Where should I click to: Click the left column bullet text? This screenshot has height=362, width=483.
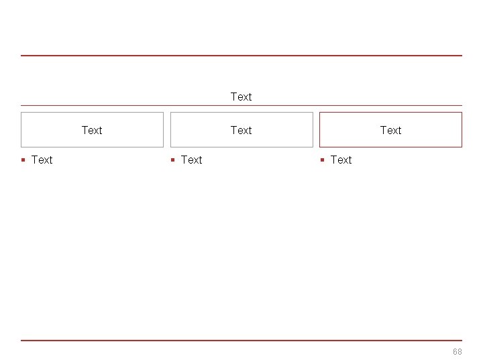(x=42, y=160)
